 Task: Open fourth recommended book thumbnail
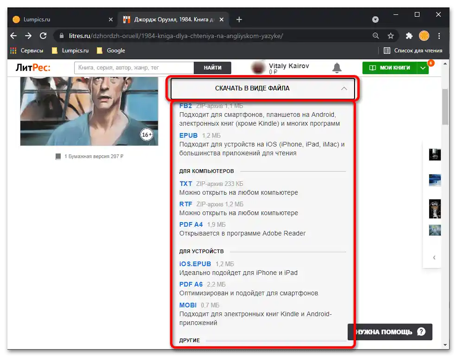point(435,230)
